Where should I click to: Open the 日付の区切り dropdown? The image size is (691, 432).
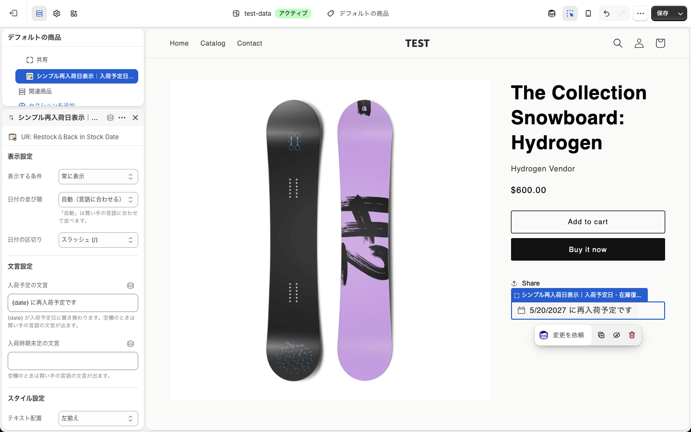[x=98, y=240]
